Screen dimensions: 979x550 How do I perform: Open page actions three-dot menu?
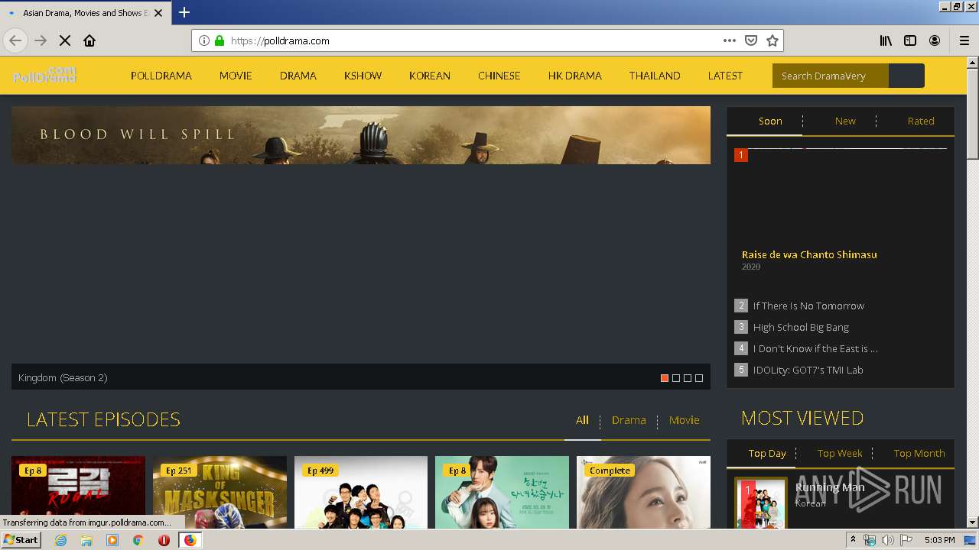point(730,40)
